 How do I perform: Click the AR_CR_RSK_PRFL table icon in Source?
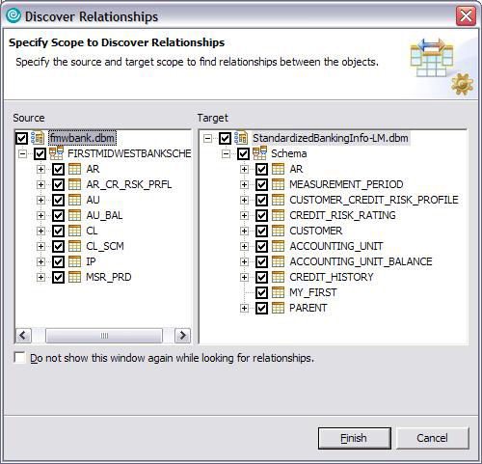pos(75,184)
